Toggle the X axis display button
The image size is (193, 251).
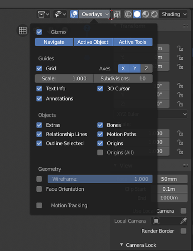click(x=123, y=68)
